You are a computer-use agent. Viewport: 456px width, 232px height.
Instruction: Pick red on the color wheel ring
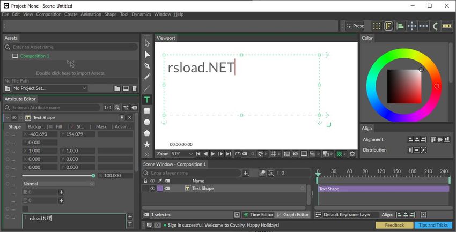click(437, 86)
